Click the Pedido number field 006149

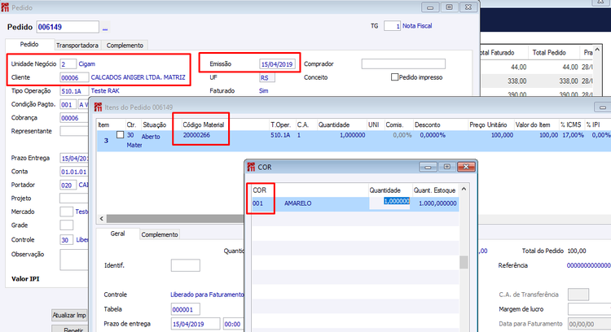(68, 27)
